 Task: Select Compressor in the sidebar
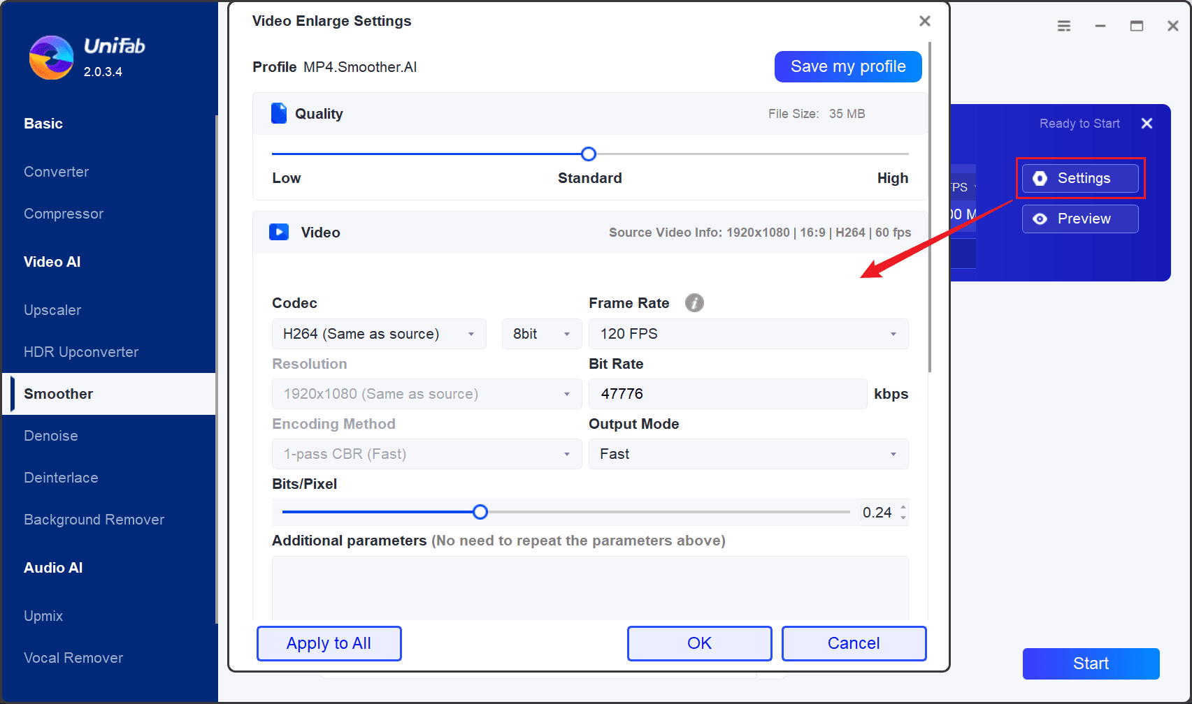(x=64, y=214)
